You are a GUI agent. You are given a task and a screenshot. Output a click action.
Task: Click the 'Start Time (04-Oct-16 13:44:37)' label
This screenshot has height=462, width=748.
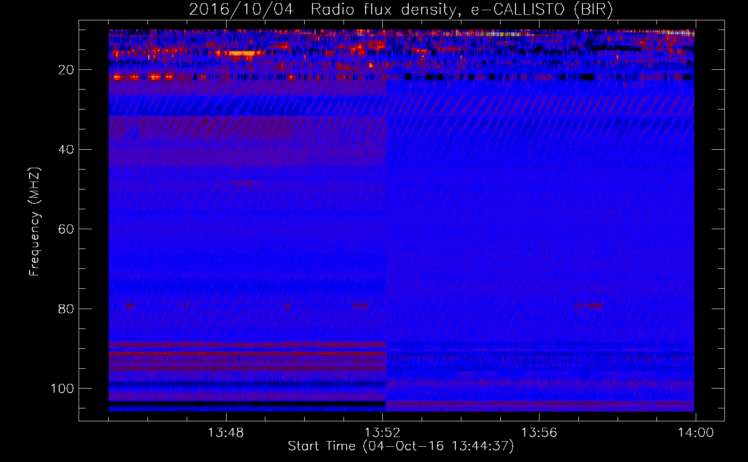[401, 446]
